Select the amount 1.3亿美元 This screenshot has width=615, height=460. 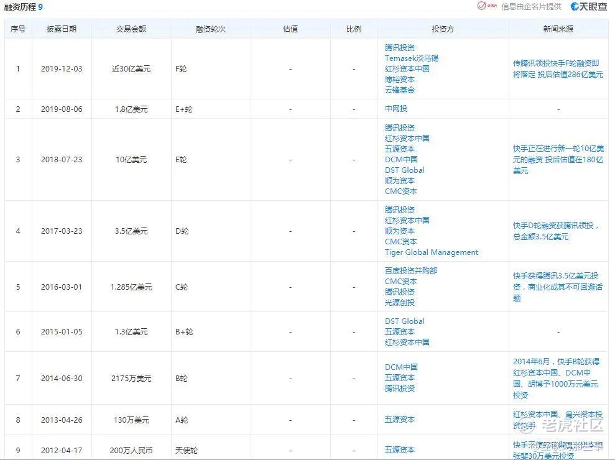(131, 332)
